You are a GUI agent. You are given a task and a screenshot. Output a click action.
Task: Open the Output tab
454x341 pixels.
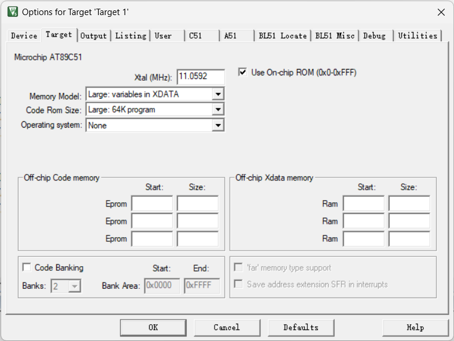tap(93, 36)
